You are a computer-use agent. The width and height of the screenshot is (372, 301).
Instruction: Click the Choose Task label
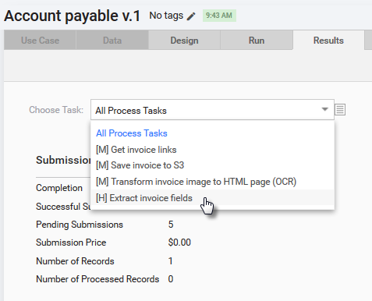tap(56, 110)
